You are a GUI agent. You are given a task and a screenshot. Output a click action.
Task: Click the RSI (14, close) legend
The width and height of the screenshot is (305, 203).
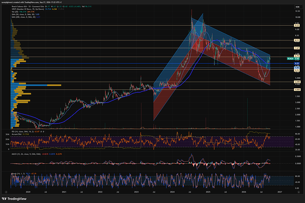pyautogui.click(x=23, y=132)
